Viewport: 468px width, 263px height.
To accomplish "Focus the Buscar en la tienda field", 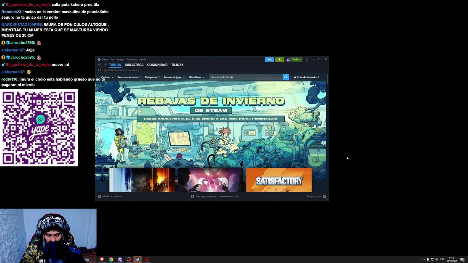I will click(246, 77).
